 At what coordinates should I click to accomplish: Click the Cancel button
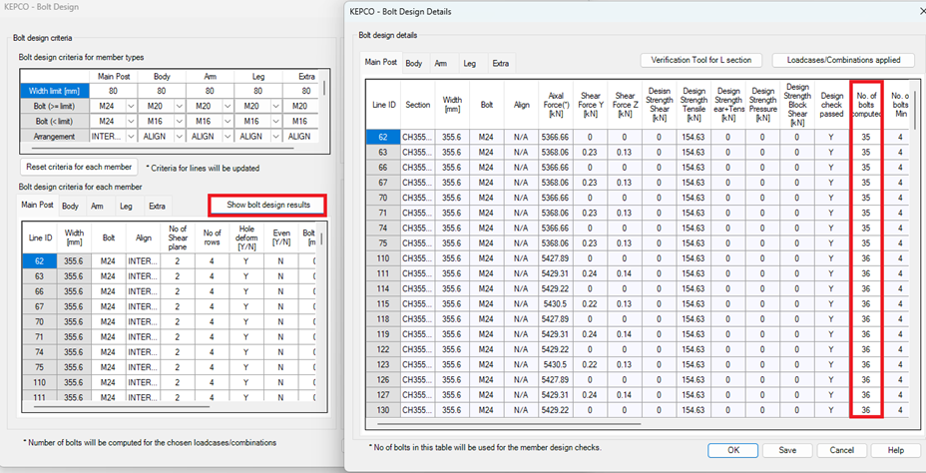[841, 450]
